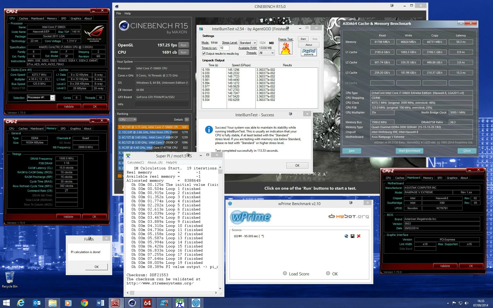Click Start Benchmark in AIDA64
The image size is (493, 308).
click(x=409, y=151)
